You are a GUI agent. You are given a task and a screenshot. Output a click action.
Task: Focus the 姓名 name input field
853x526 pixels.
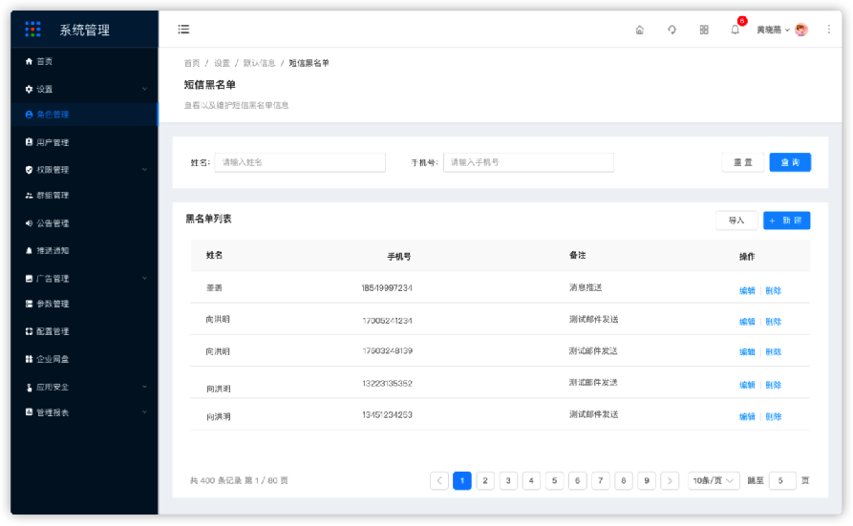point(300,162)
